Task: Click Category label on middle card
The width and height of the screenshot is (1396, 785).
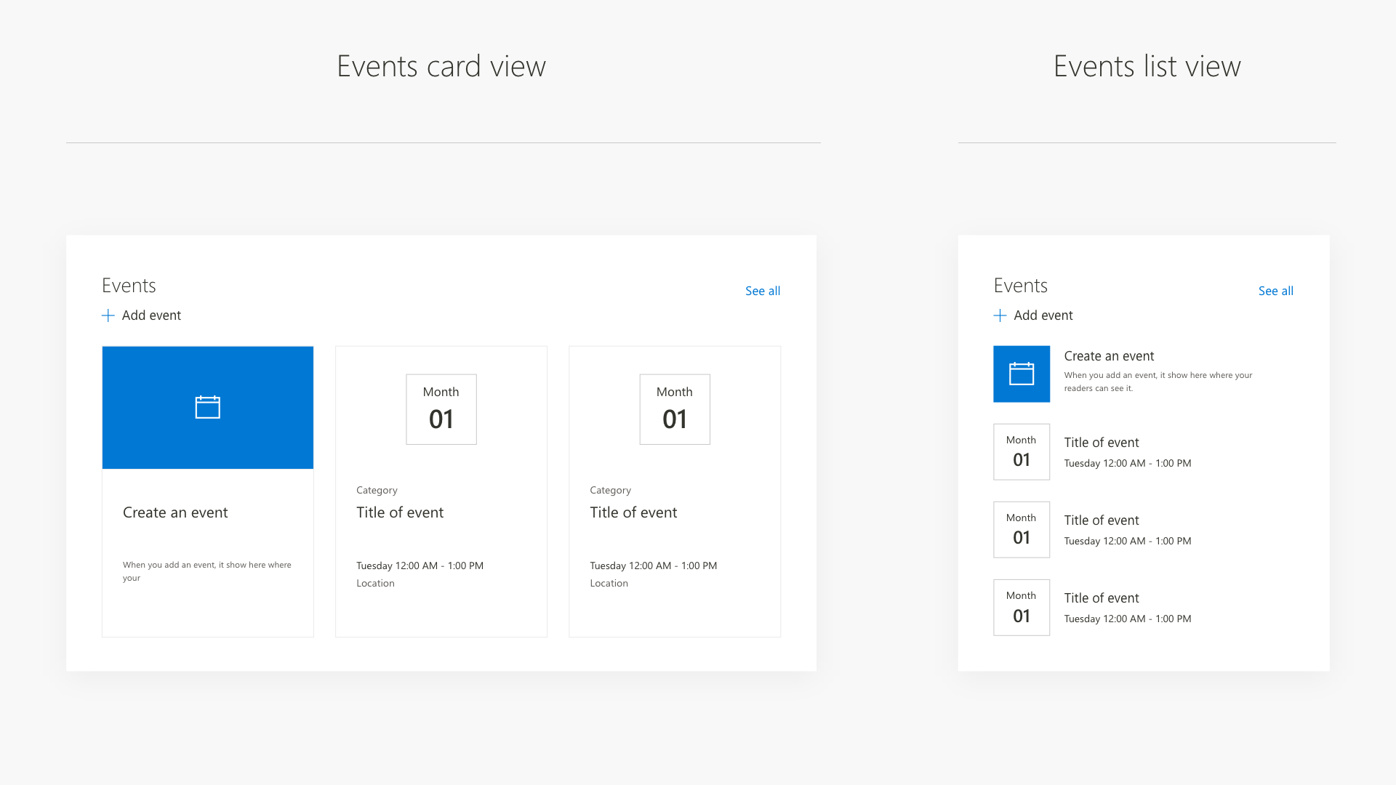Action: 377,490
